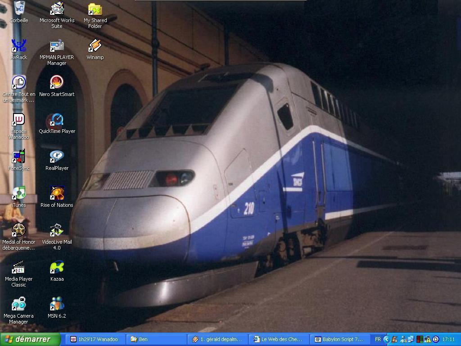Open Media Player Classic shortcut
The height and width of the screenshot is (346, 461).
click(x=19, y=268)
